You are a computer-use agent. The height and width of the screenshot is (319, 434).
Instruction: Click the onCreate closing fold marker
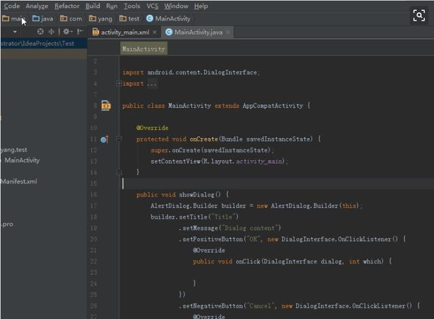point(119,173)
